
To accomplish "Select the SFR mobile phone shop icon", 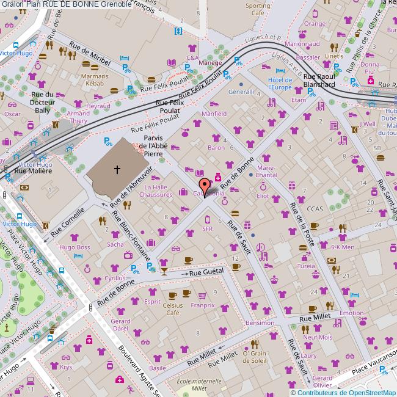I will (207, 219).
